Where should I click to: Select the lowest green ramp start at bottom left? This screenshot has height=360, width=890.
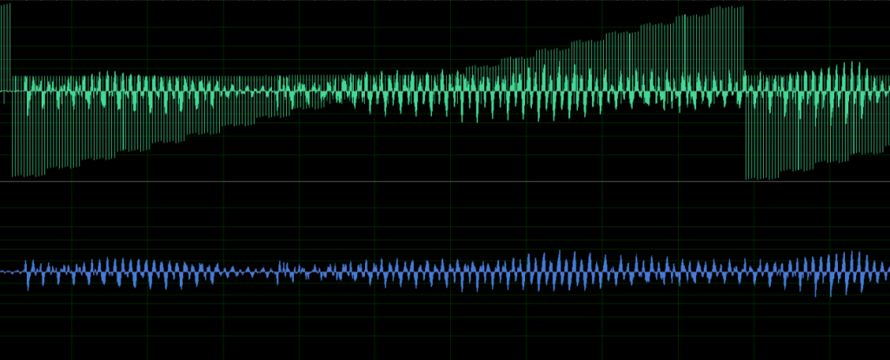click(14, 173)
